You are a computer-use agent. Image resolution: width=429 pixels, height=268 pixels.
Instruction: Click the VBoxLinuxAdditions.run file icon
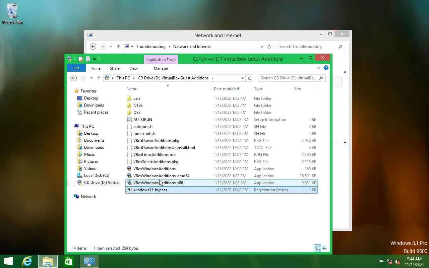coord(129,155)
